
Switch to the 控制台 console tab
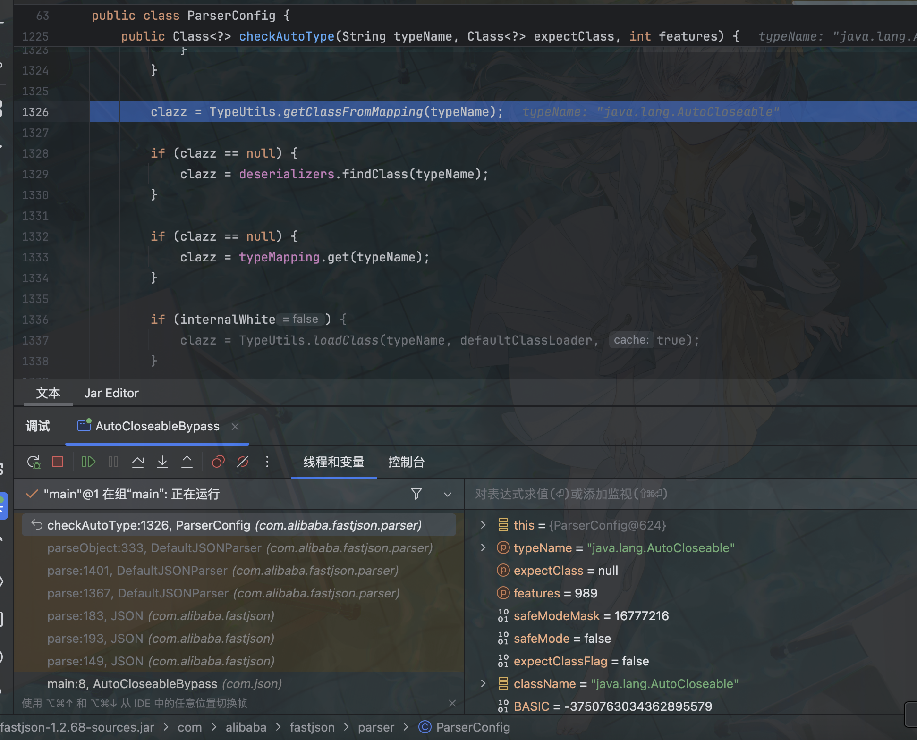pyautogui.click(x=406, y=462)
